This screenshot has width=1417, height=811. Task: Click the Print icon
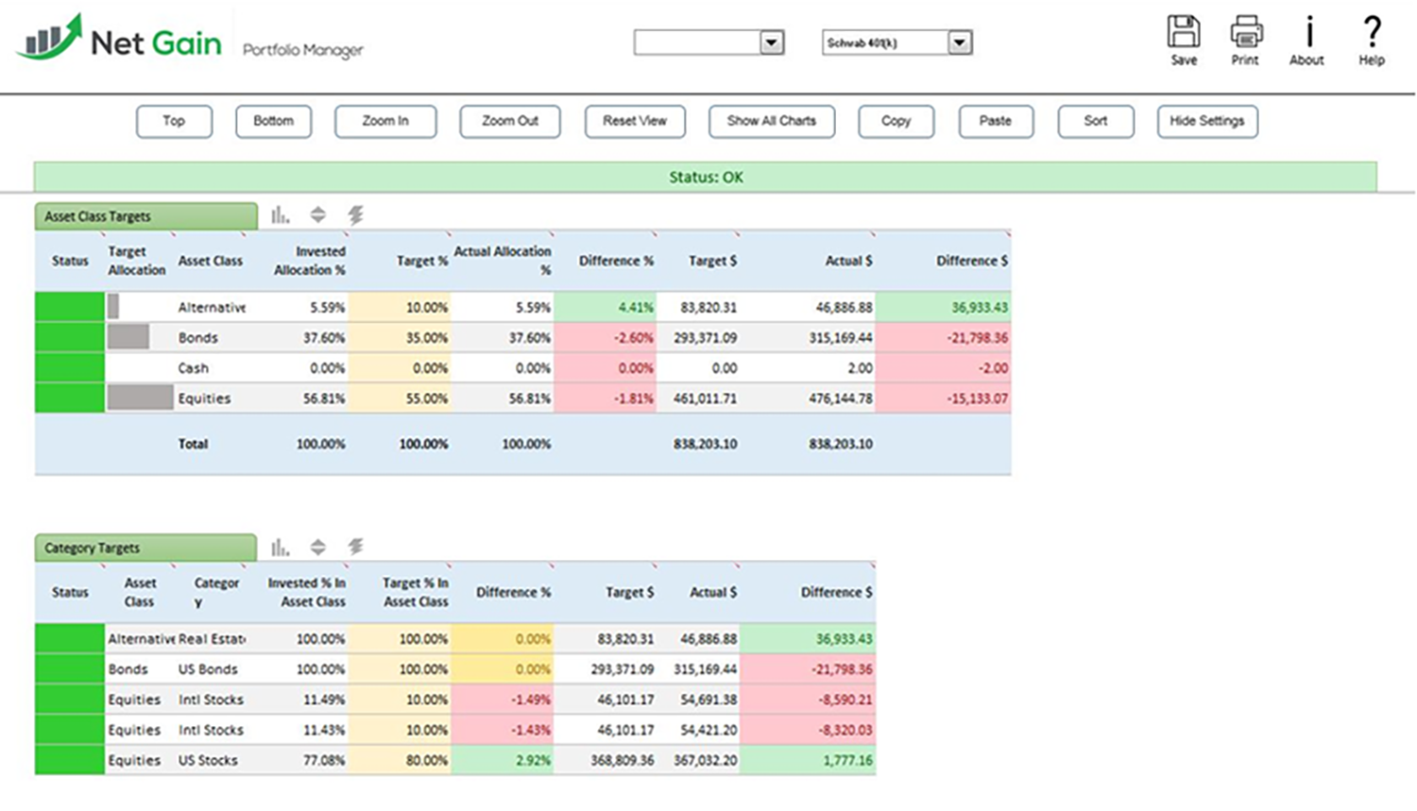[1245, 32]
